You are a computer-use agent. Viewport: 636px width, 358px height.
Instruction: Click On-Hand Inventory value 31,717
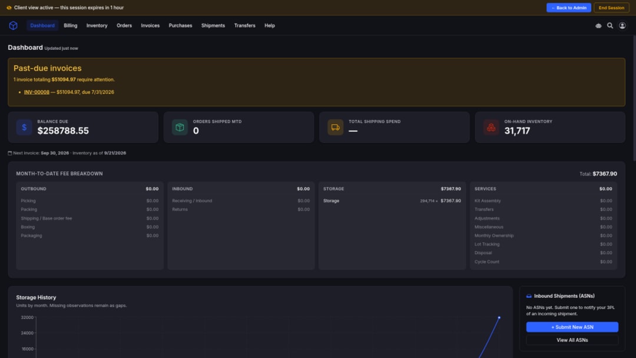[x=517, y=131]
